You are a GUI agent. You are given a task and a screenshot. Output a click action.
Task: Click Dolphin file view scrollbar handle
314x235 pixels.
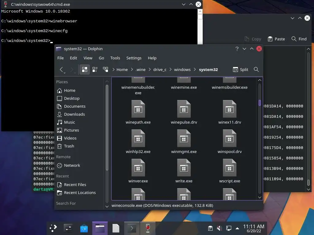(x=260, y=103)
